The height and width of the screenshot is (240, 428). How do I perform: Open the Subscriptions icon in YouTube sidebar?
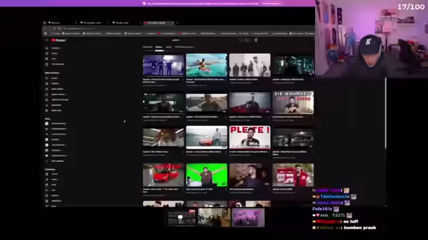click(47, 59)
